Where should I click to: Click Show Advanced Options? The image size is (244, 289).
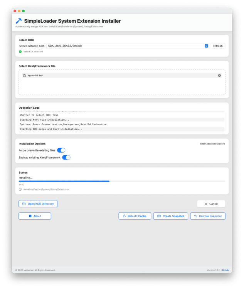click(x=213, y=144)
